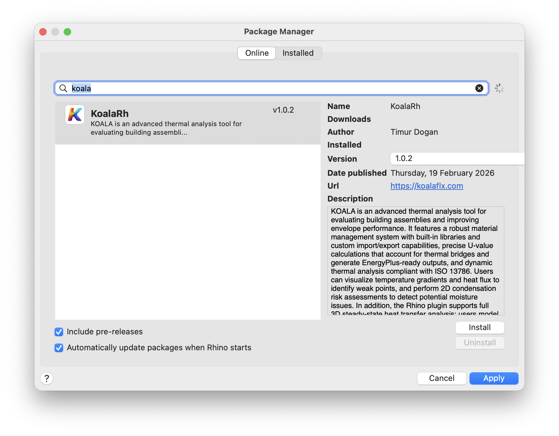This screenshot has width=559, height=436.
Task: Apply the package changes
Action: tap(493, 378)
